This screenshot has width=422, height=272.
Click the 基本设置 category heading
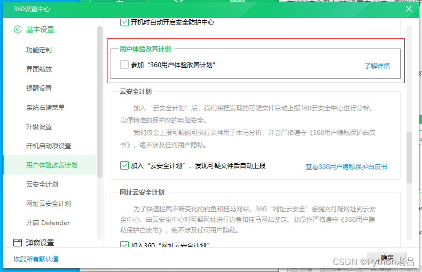pyautogui.click(x=40, y=29)
